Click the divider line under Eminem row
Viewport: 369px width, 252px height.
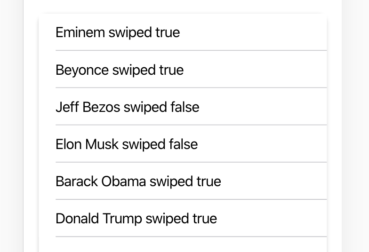[x=191, y=50]
